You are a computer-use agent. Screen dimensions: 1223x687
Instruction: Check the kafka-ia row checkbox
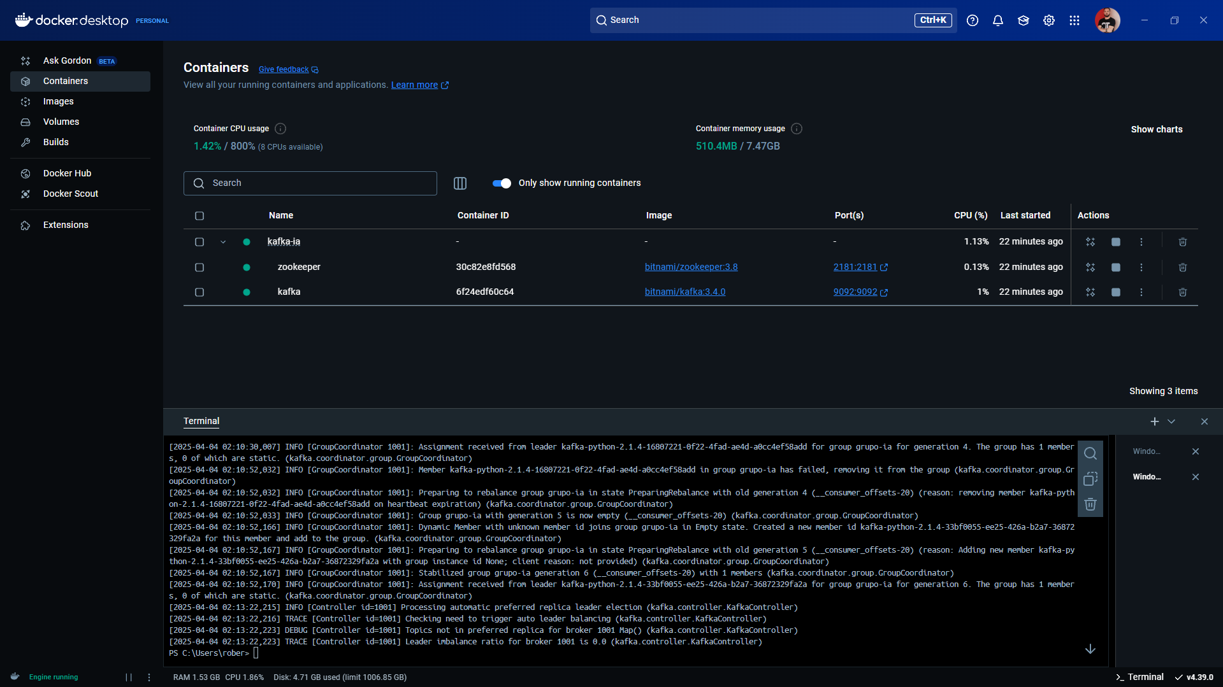199,242
